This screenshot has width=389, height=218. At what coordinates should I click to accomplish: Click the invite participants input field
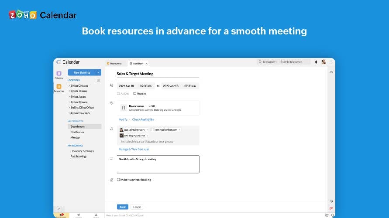pyautogui.click(x=158, y=141)
